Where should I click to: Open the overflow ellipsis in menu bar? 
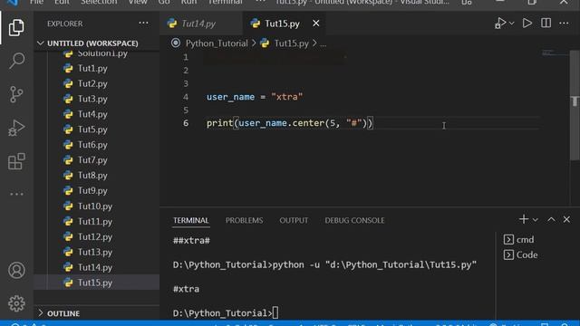pos(260,2)
